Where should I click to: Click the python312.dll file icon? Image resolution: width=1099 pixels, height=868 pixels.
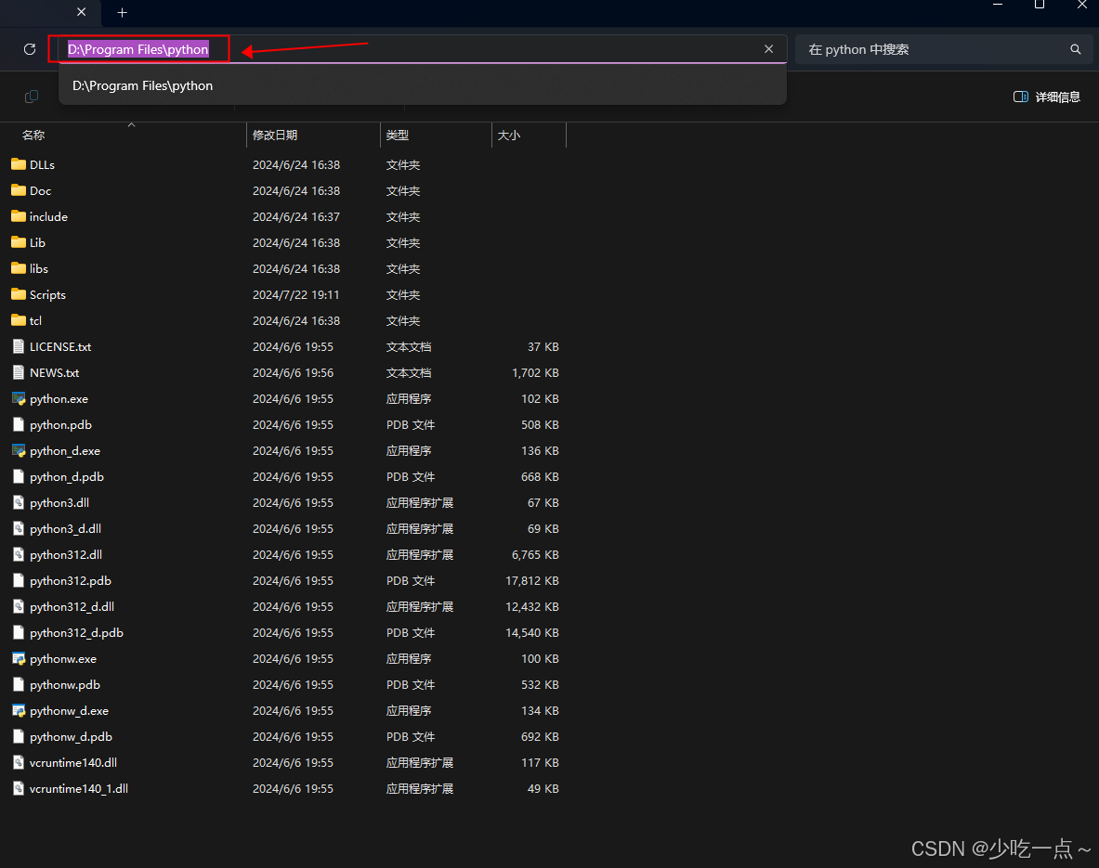tap(19, 554)
